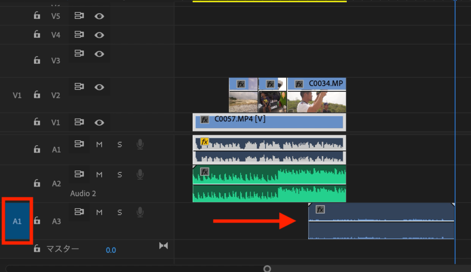Hide track V4 output with eye icon
This screenshot has height=272, width=471.
(99, 35)
